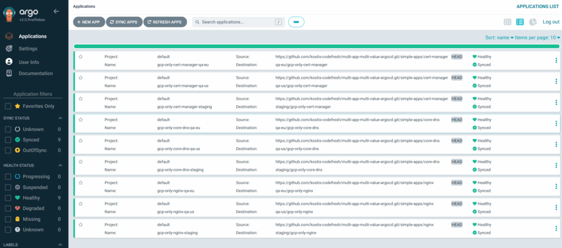Viewport: 562px width, 248px height.
Task: Switch to tiles view icon
Action: pyautogui.click(x=508, y=22)
